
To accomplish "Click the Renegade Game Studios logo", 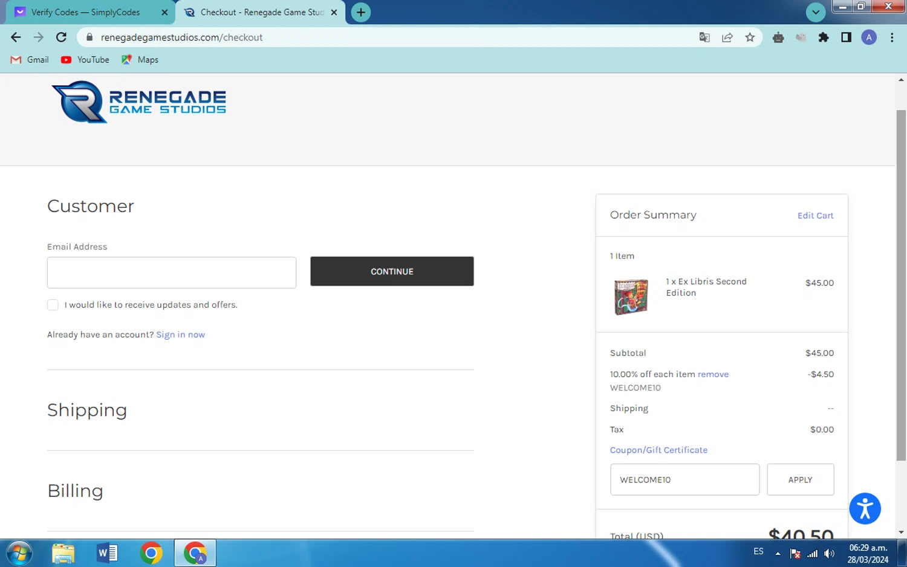I will (x=139, y=102).
